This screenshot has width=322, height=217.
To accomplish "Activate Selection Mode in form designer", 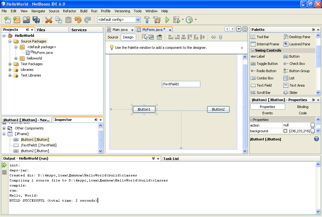I will pos(145,37).
